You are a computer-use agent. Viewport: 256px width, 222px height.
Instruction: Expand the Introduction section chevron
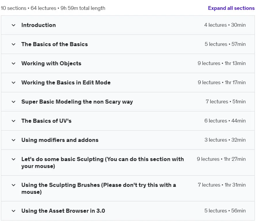point(14,25)
